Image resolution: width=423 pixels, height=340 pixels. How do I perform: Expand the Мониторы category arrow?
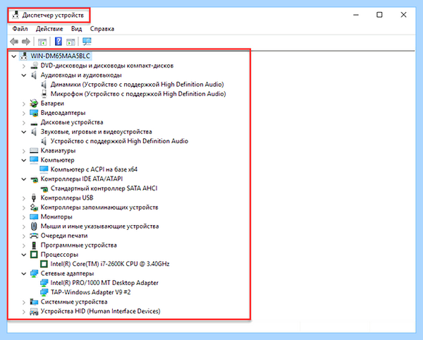click(x=24, y=217)
